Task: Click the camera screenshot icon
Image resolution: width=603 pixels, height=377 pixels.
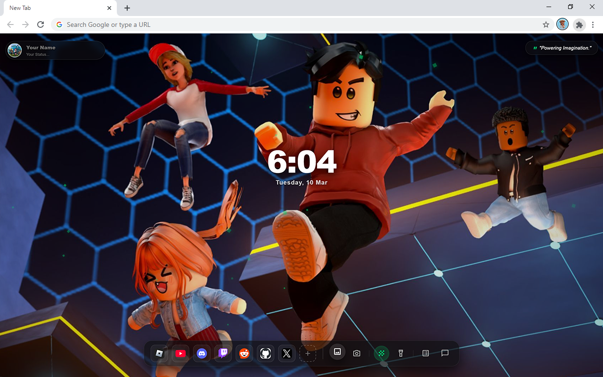Action: click(357, 353)
